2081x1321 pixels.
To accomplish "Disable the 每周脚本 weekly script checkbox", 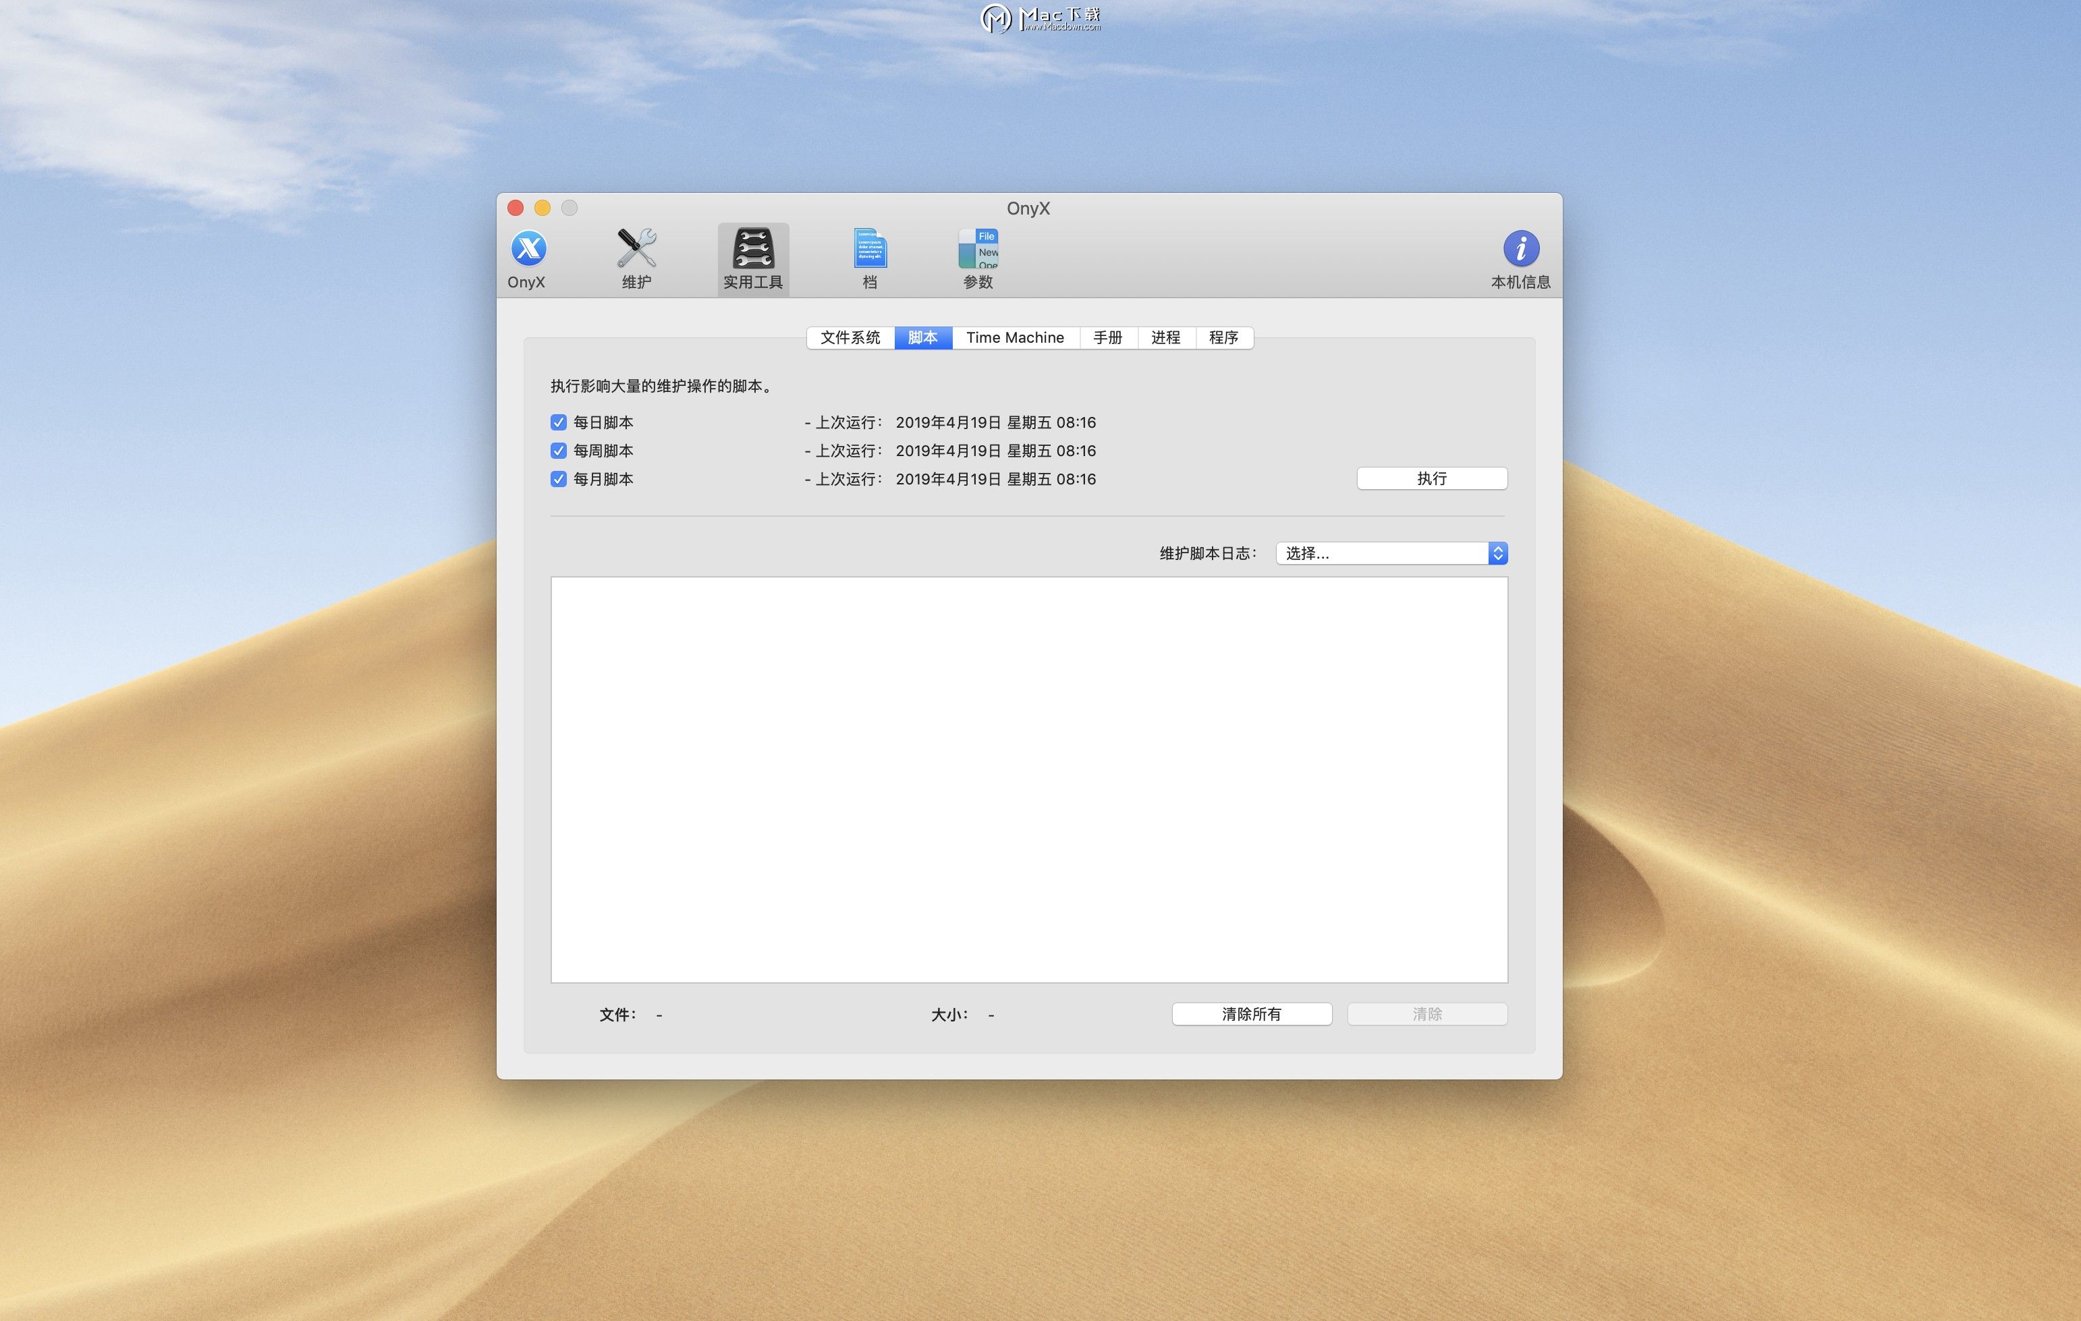I will (x=557, y=450).
